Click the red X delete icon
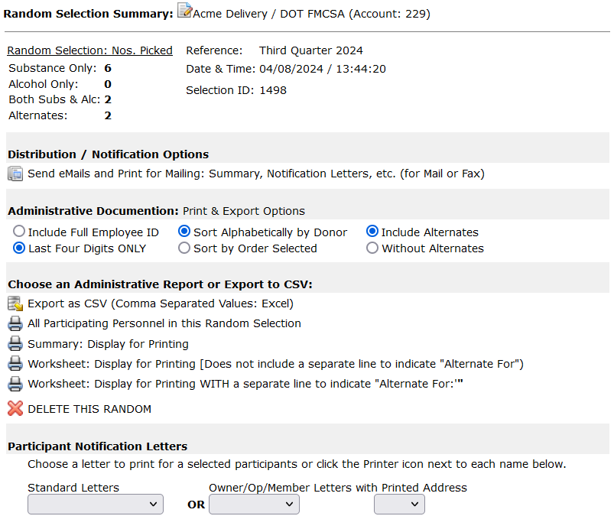The image size is (614, 516). coord(15,408)
